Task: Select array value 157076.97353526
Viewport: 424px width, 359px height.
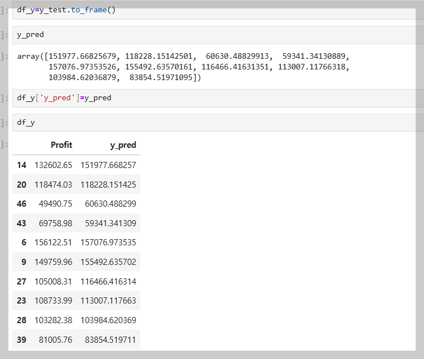Action: [82, 67]
